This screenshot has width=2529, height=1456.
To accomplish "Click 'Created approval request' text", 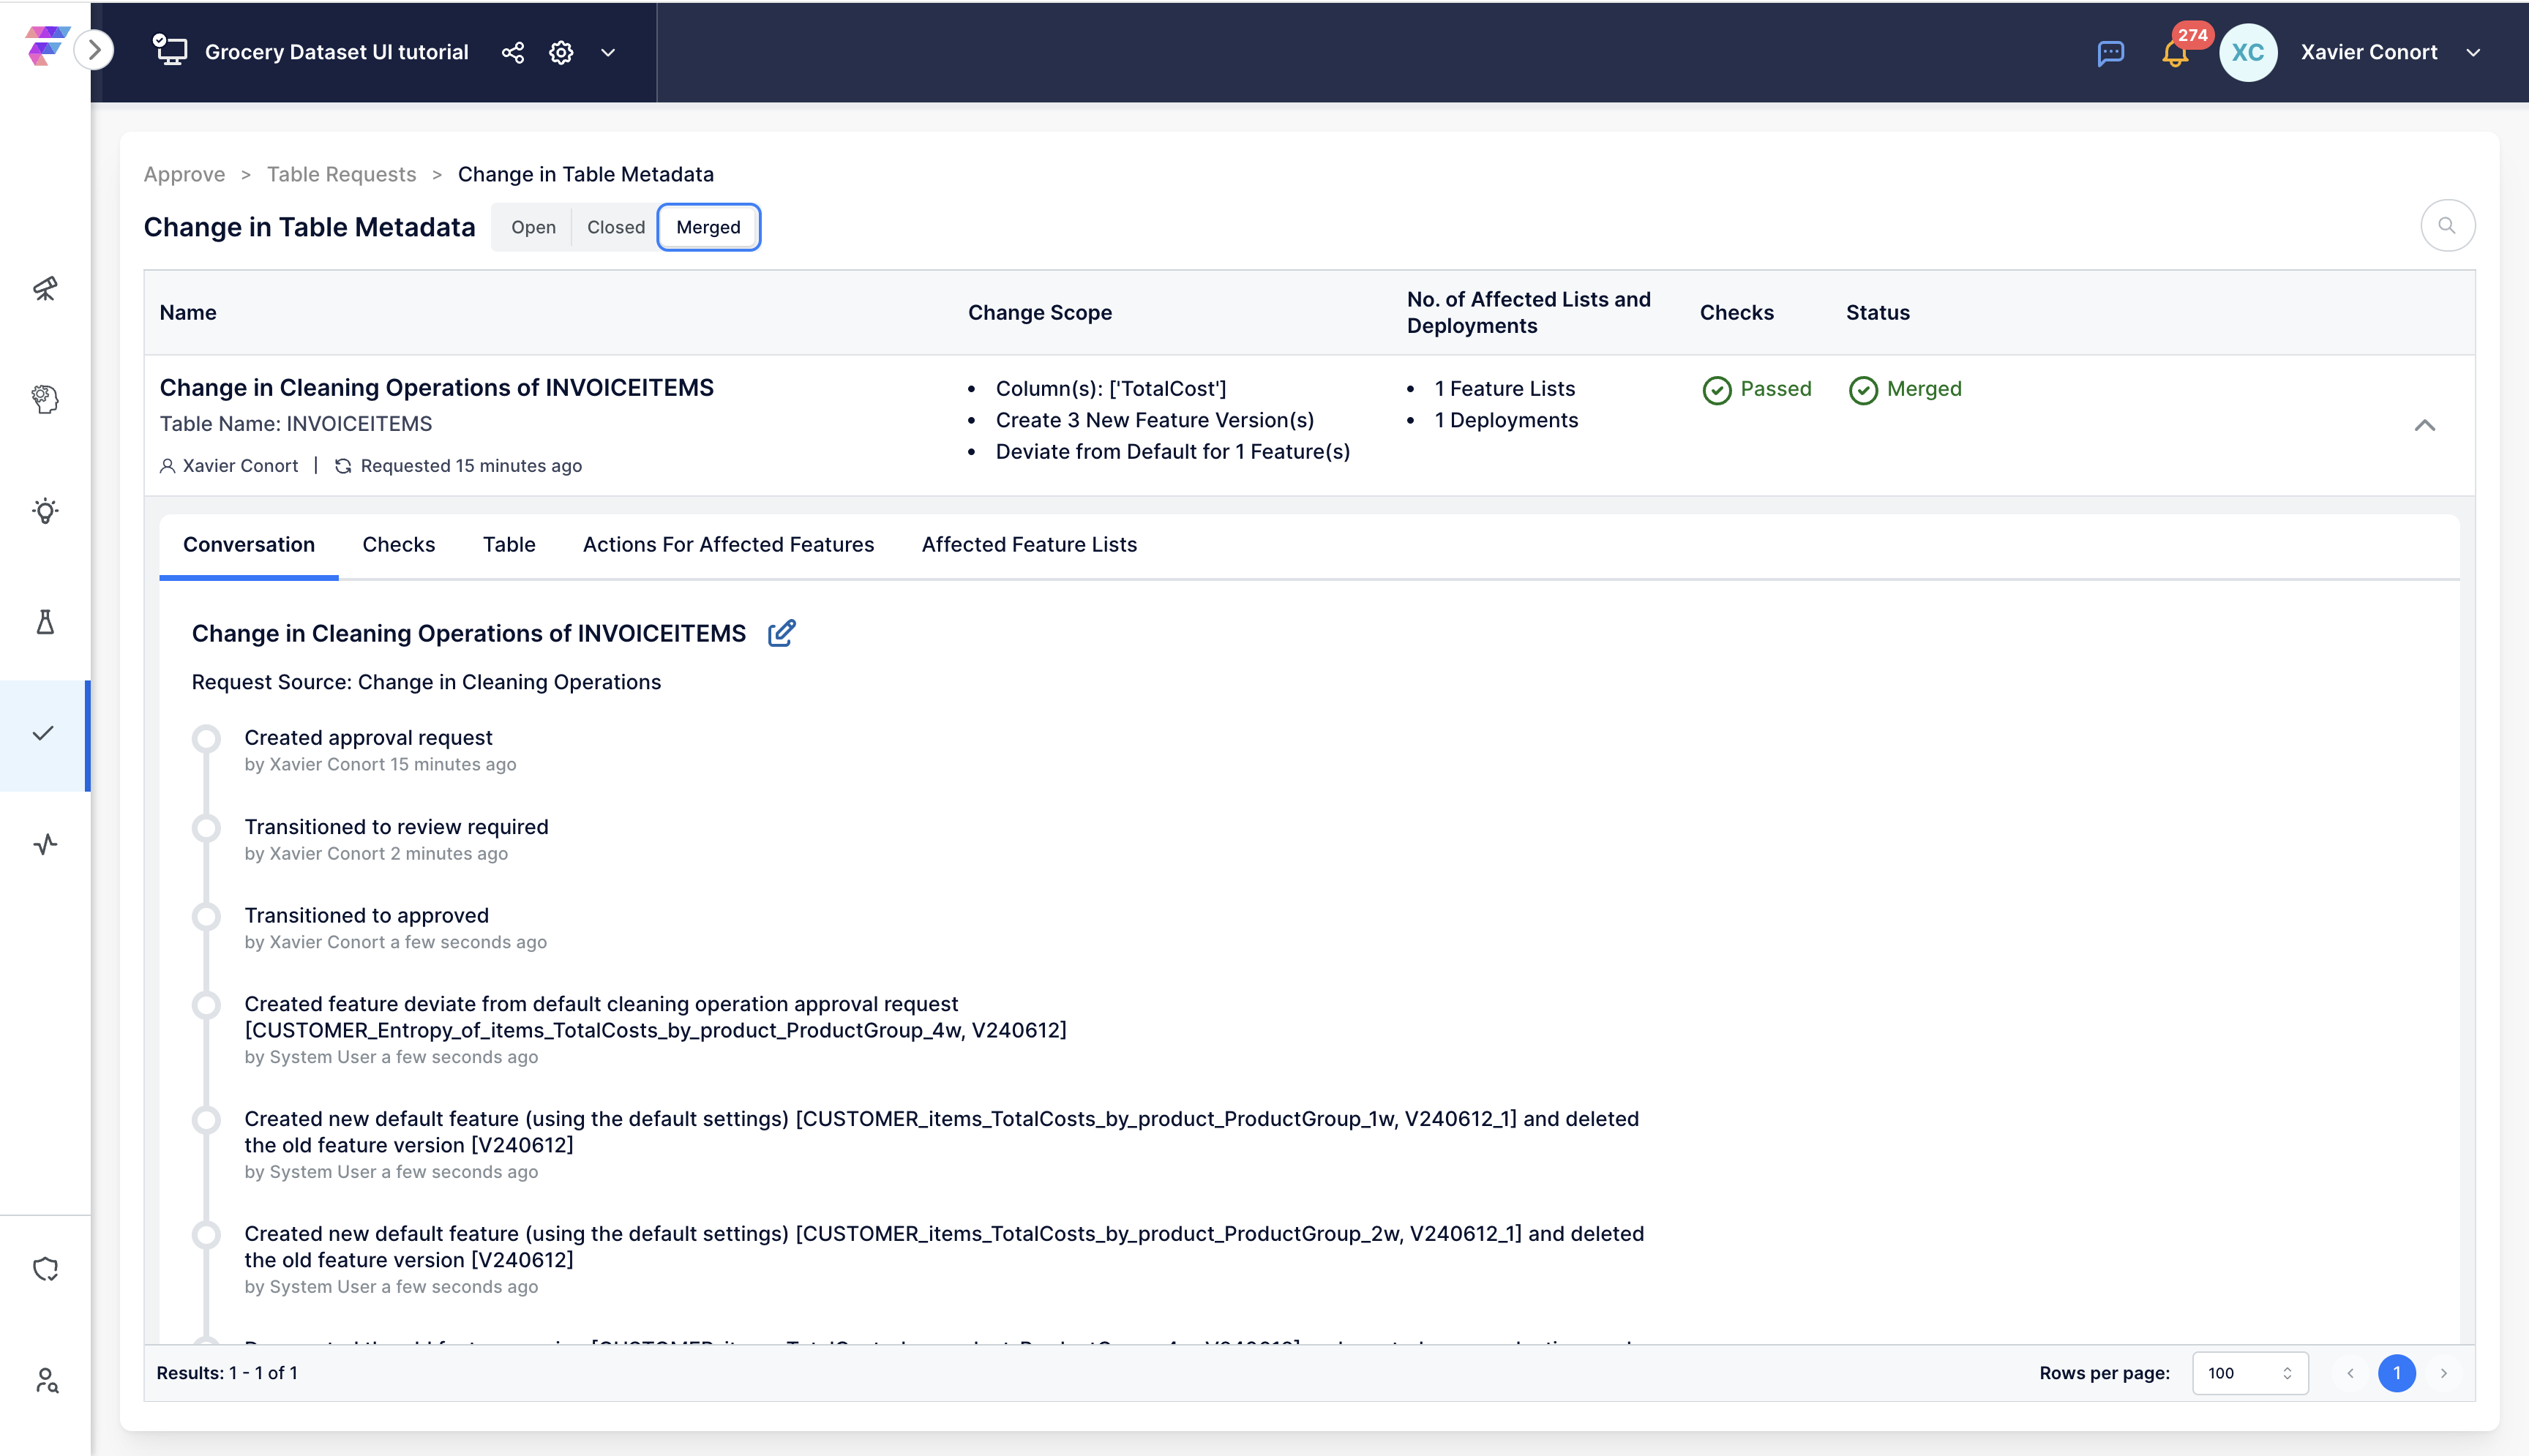I will tap(368, 738).
